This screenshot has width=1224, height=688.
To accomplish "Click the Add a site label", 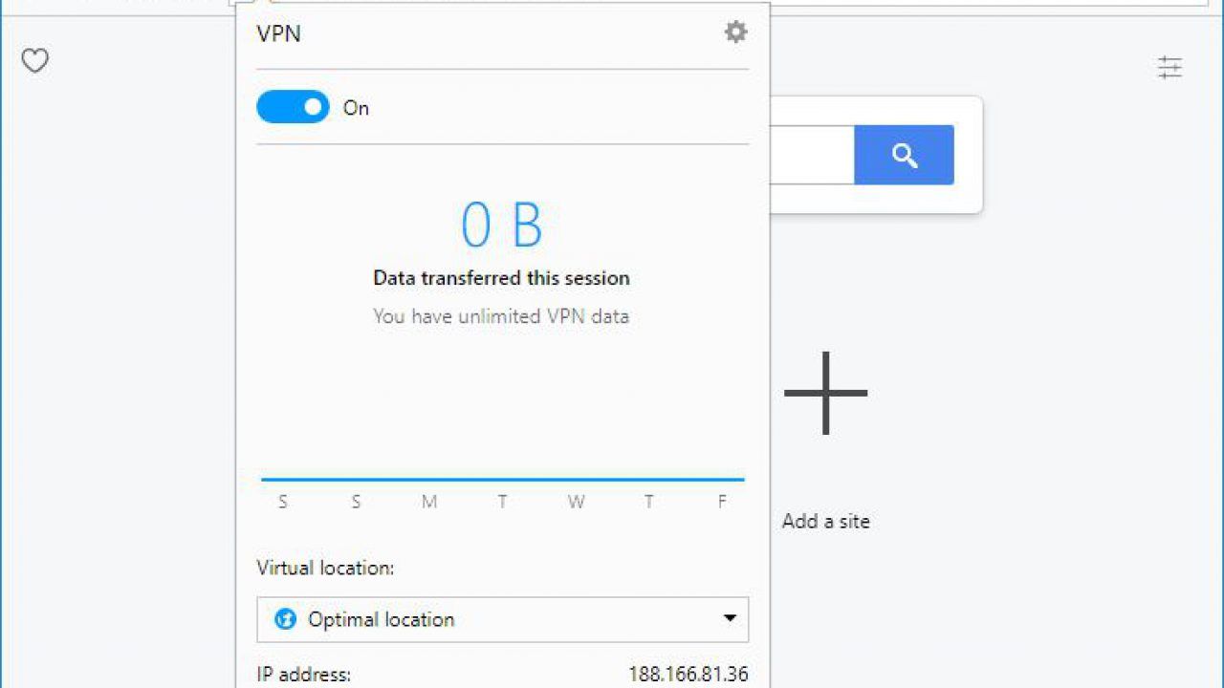I will [826, 521].
